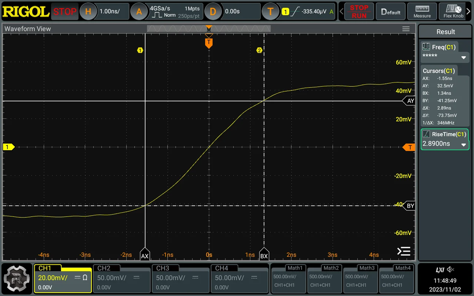Click the horizontal timebase H icon
The width and height of the screenshot is (474, 296).
[88, 10]
